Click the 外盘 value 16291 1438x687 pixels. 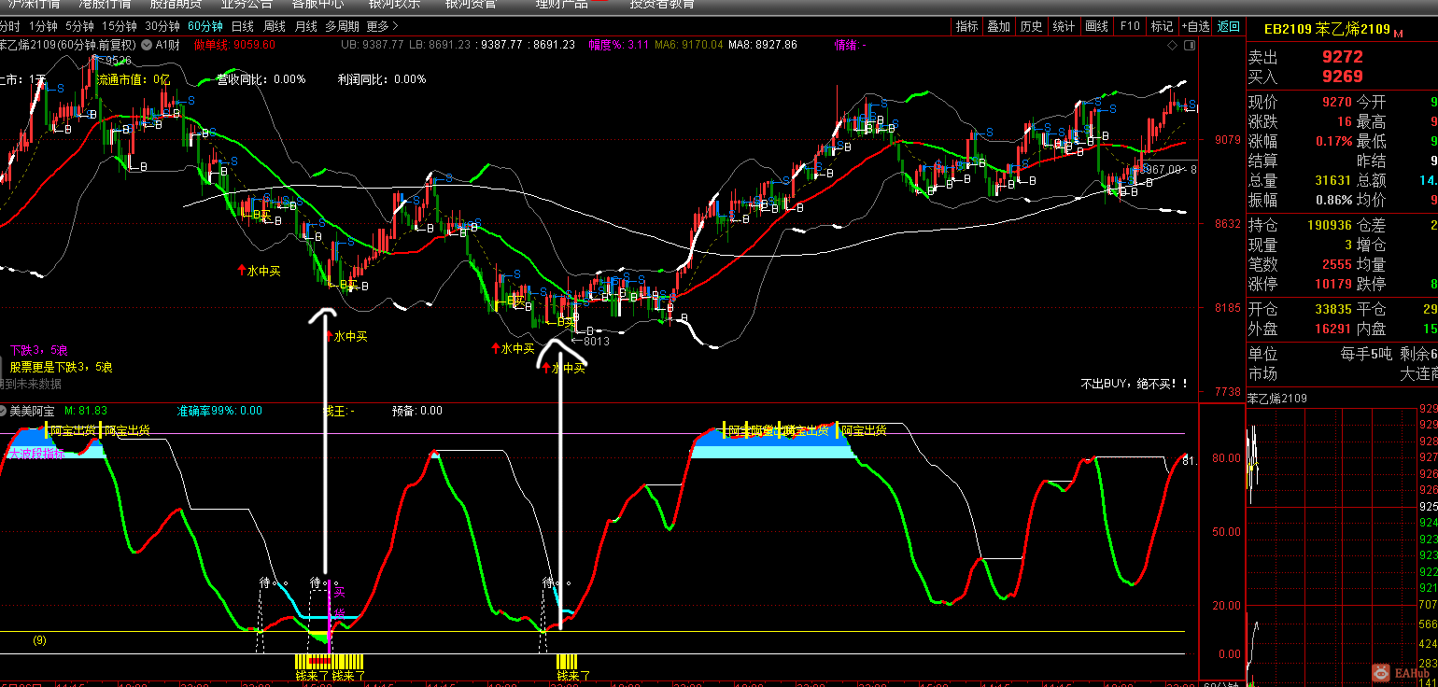tap(1333, 329)
